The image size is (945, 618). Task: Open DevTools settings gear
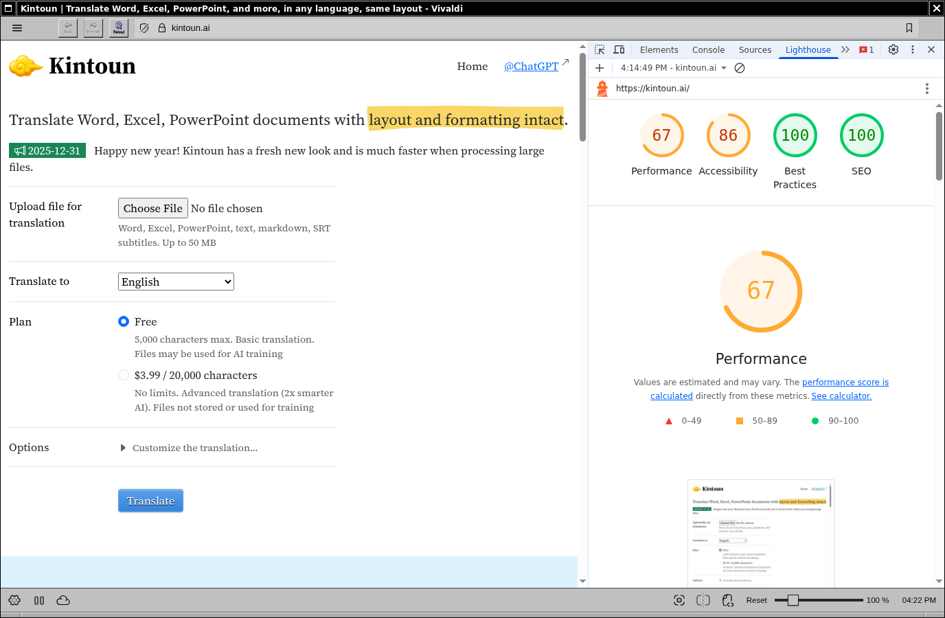tap(893, 49)
